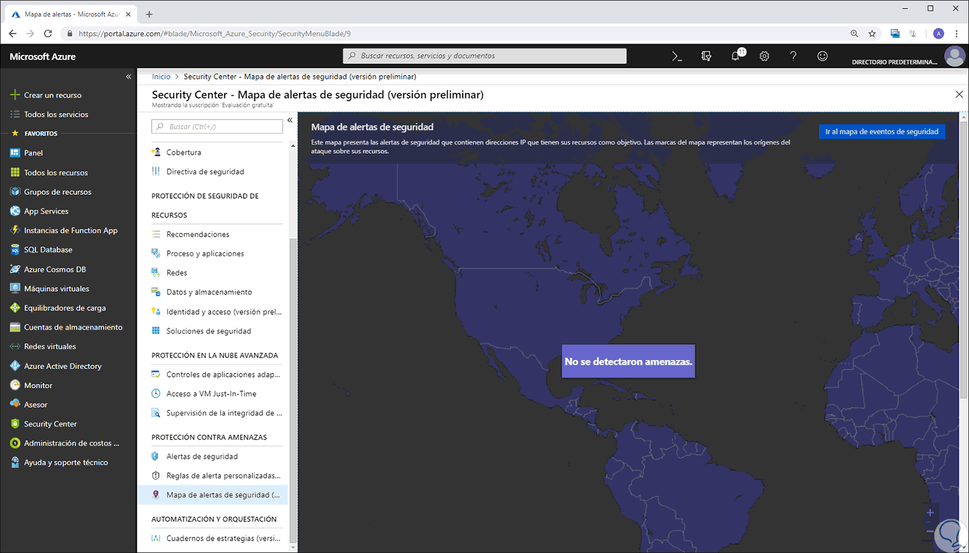Focus the Buscar (Ctrl+/) menu search box
The image size is (969, 553).
[x=217, y=126]
